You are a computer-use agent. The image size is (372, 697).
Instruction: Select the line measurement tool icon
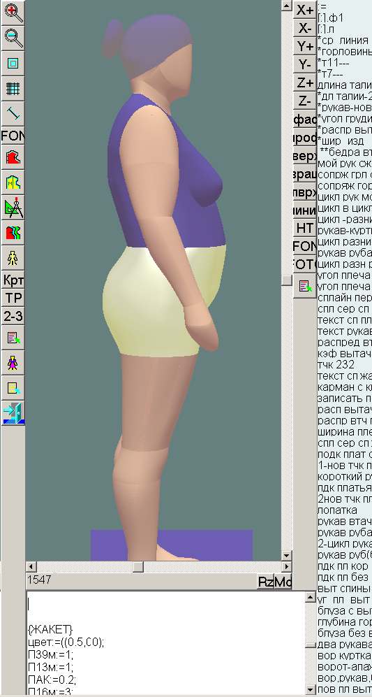click(13, 113)
